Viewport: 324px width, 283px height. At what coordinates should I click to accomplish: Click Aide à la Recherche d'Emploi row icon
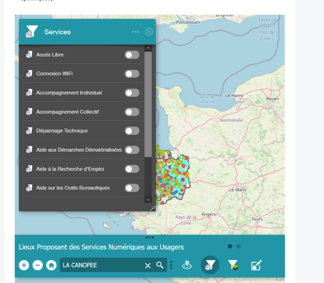[x=29, y=169]
